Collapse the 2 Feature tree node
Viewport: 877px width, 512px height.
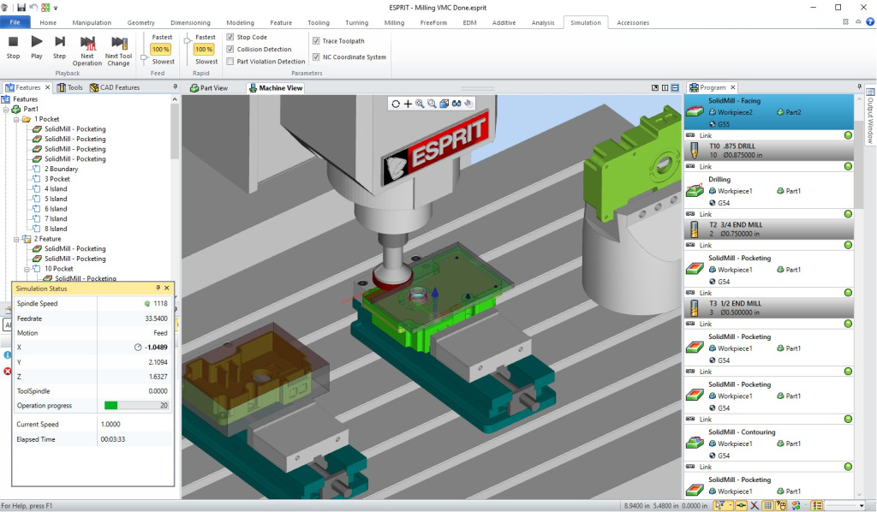click(x=16, y=239)
